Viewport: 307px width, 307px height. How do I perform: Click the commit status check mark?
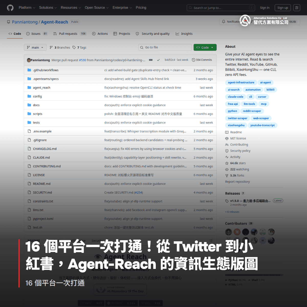point(158,60)
